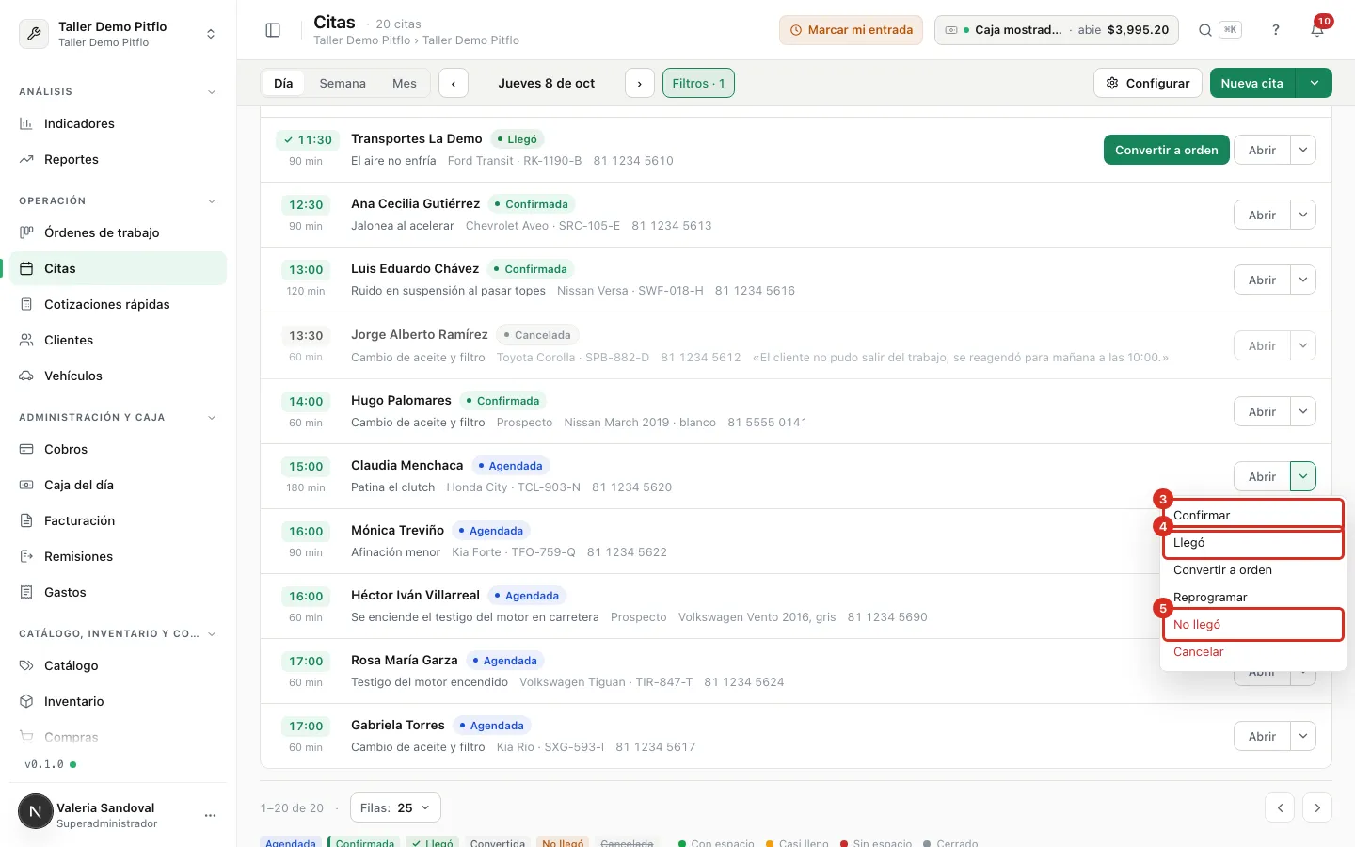Image resolution: width=1355 pixels, height=847 pixels.
Task: Open Órdenes de trabajo in sidebar
Action: point(118,232)
